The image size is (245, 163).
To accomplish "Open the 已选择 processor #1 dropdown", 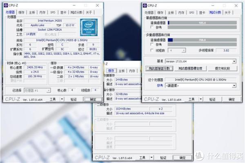I will click(49, 90).
